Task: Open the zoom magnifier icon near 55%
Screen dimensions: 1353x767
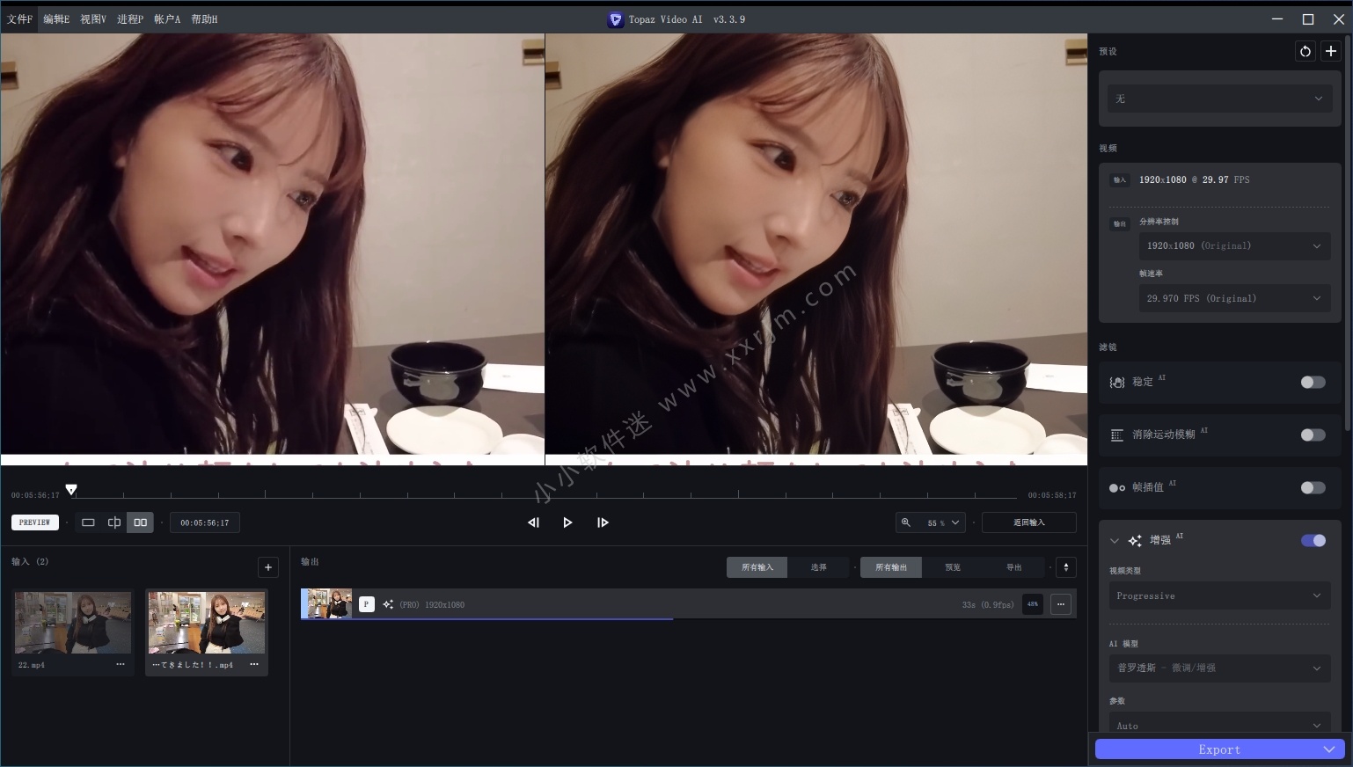Action: click(x=907, y=522)
